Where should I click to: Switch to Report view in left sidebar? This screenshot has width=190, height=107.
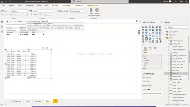point(2,22)
